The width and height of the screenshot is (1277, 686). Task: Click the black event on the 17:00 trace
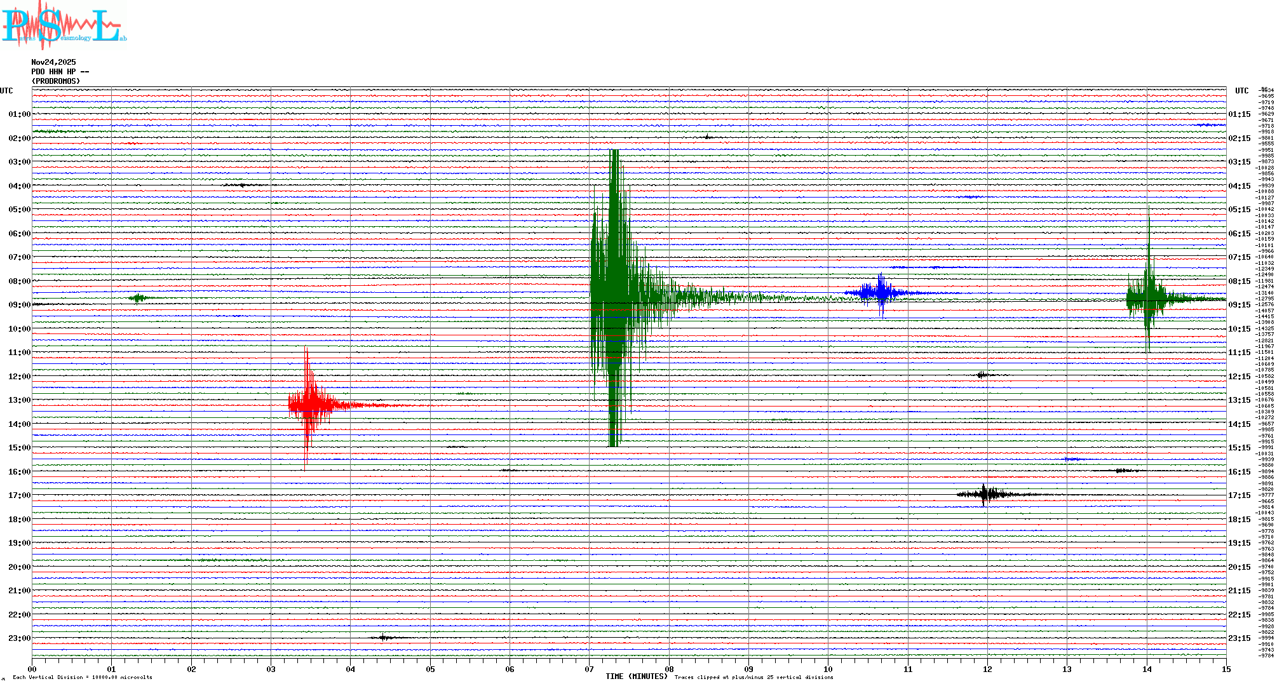984,494
